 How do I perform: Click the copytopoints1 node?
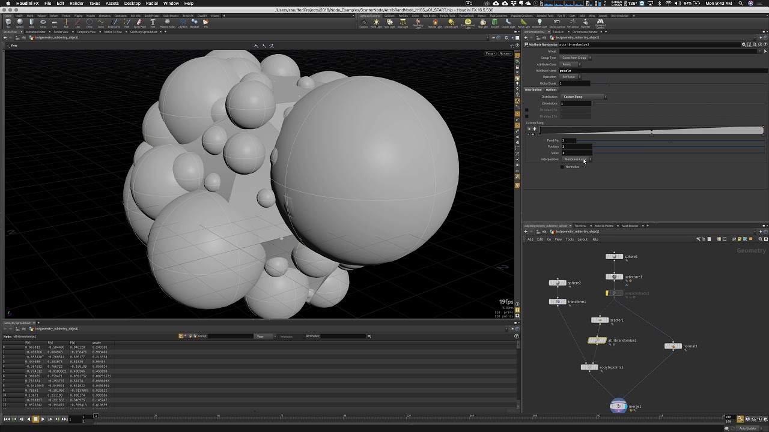tap(589, 367)
